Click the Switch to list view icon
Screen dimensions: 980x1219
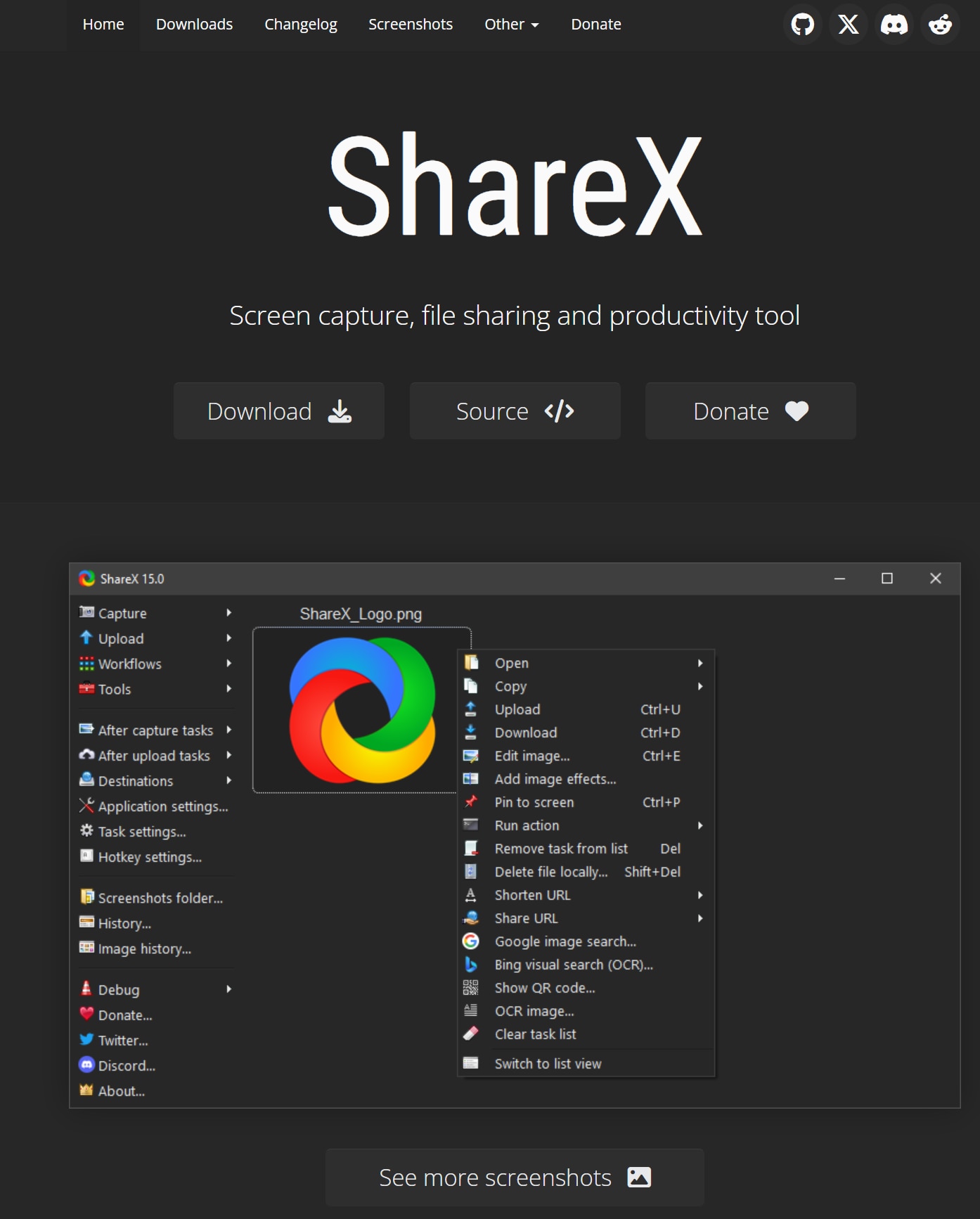click(x=471, y=1063)
